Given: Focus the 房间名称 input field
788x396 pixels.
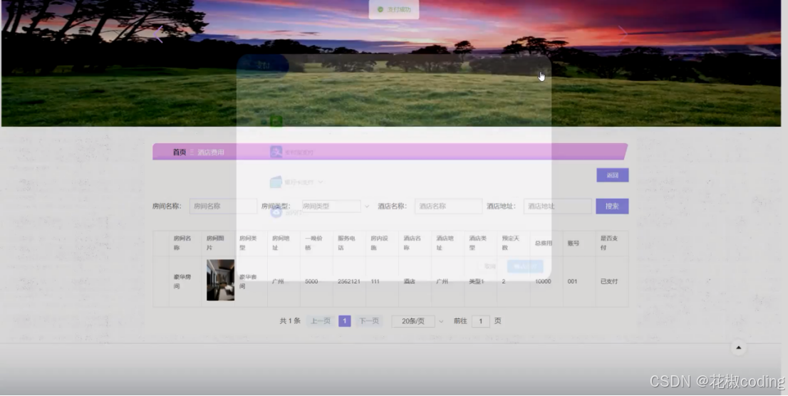Looking at the screenshot, I should coord(223,206).
